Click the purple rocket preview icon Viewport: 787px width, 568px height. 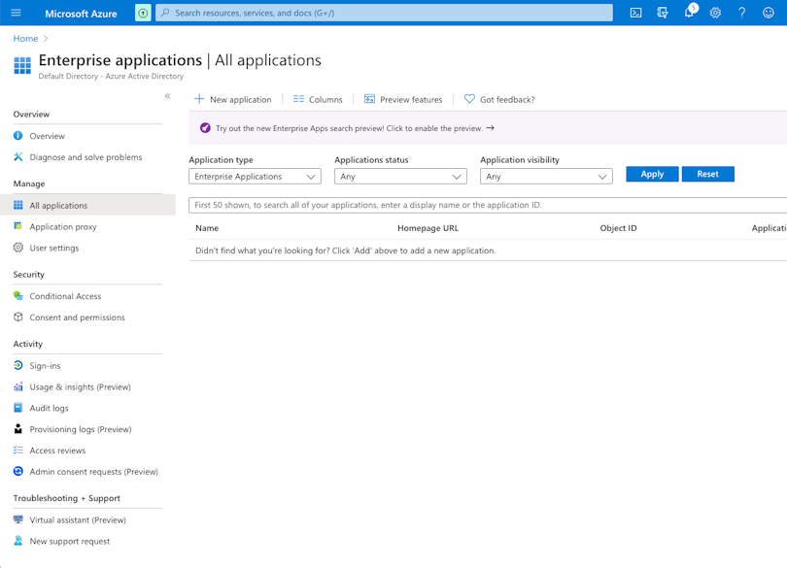[205, 128]
